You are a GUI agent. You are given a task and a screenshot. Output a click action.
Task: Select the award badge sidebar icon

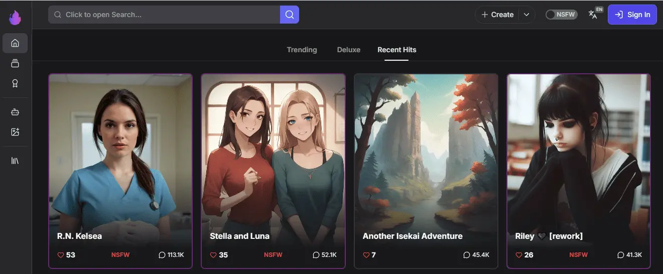(15, 83)
